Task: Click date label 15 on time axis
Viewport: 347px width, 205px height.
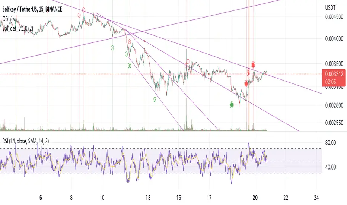Action: click(179, 198)
